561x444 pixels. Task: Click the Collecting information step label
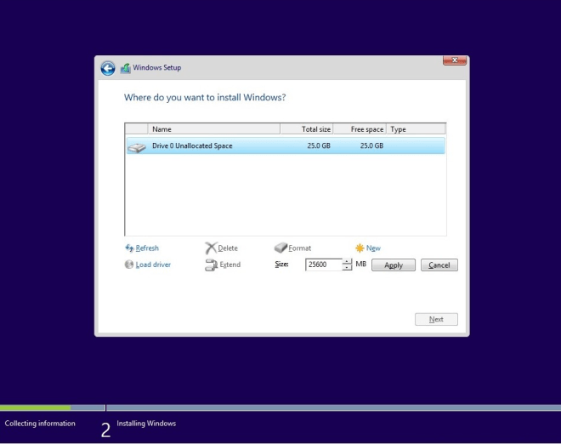pyautogui.click(x=40, y=424)
